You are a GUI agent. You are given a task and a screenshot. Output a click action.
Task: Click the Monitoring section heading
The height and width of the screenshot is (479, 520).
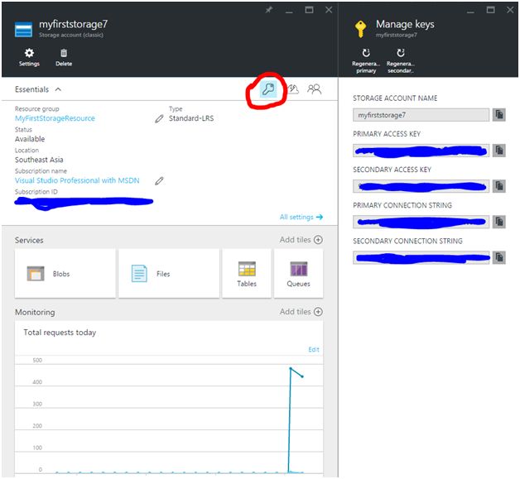click(x=35, y=312)
